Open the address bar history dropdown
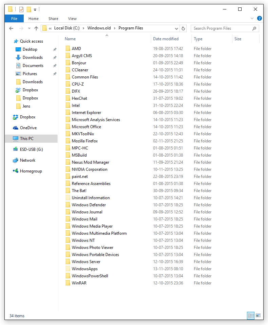Image resolution: width=268 pixels, height=325 pixels. pos(176,28)
